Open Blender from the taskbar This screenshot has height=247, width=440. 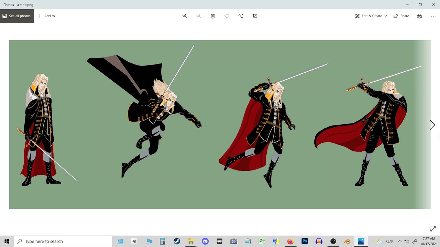pyautogui.click(x=347, y=241)
